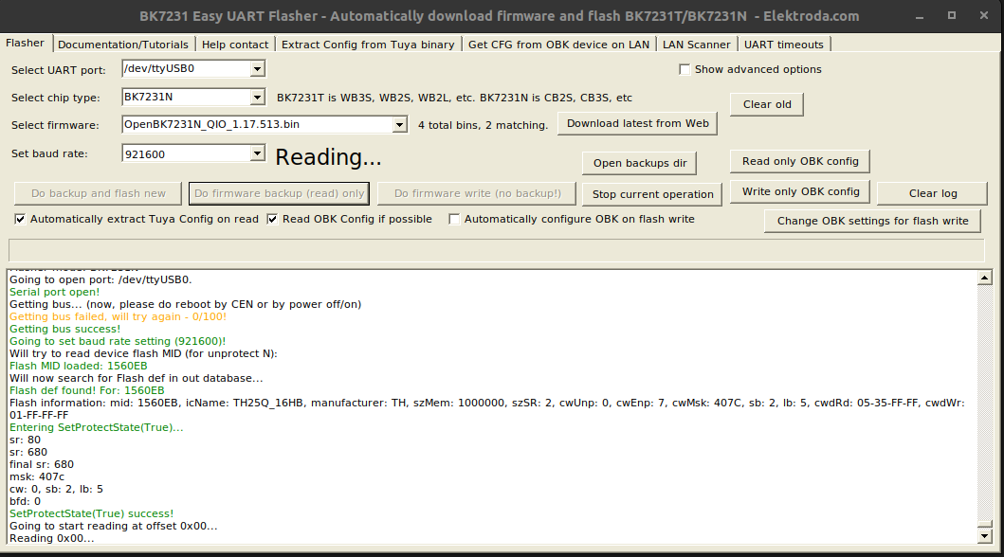1004x557 pixels.
Task: Clear the log output
Action: (932, 193)
